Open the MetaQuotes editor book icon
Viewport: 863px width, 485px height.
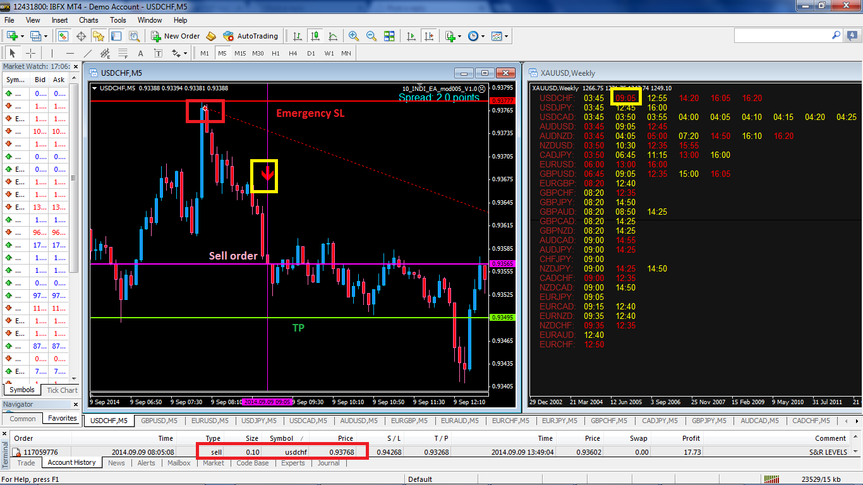click(211, 36)
